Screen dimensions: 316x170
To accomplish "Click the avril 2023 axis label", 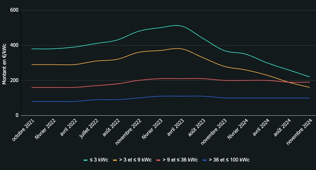I will (176, 128).
